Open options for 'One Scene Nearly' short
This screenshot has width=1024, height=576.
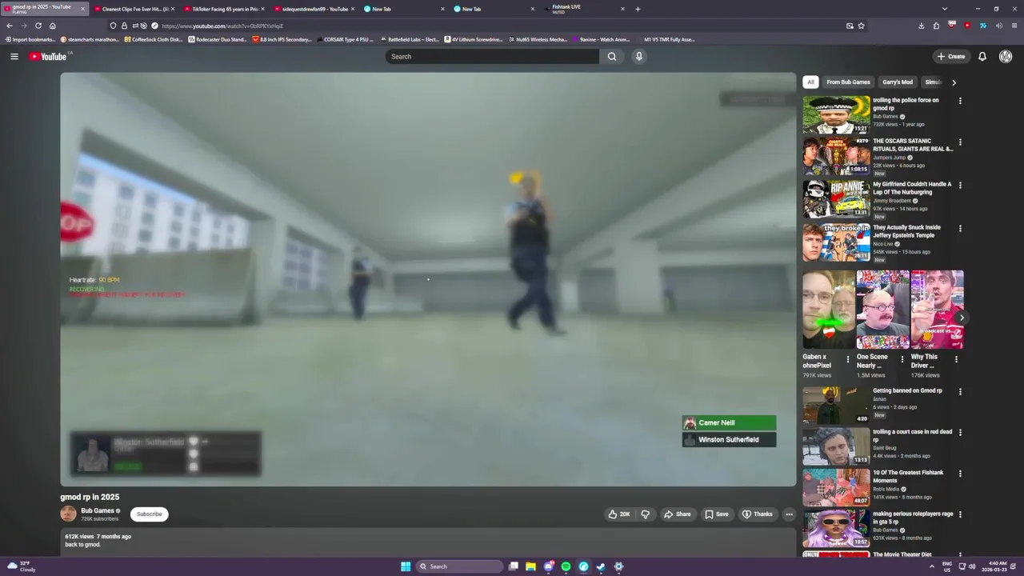click(x=902, y=359)
